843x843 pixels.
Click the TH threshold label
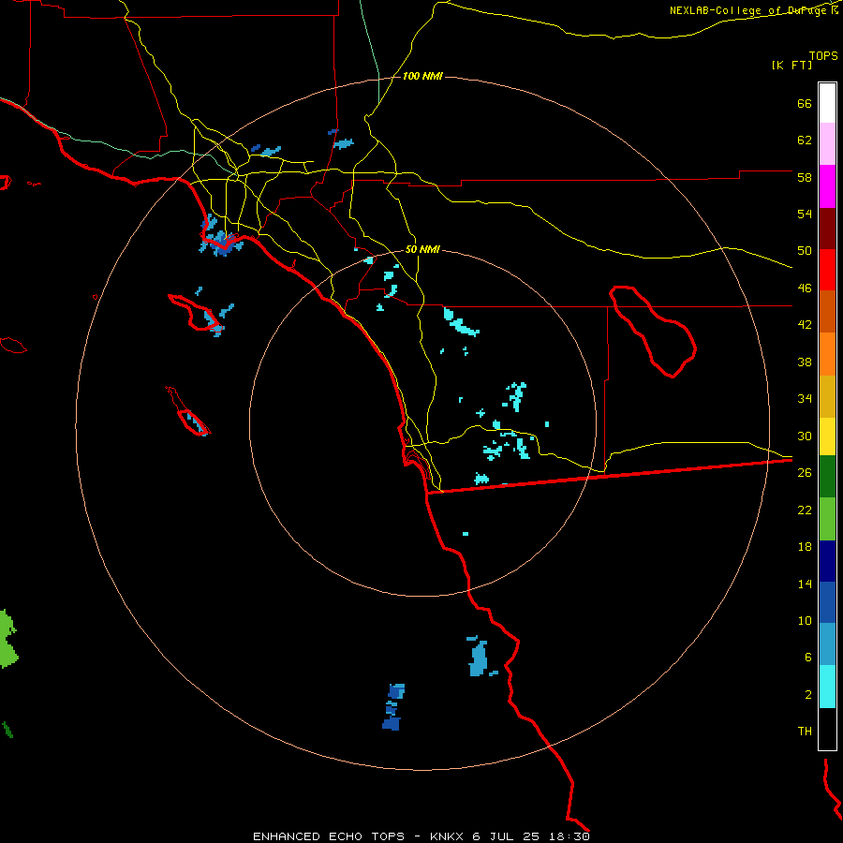coord(805,732)
